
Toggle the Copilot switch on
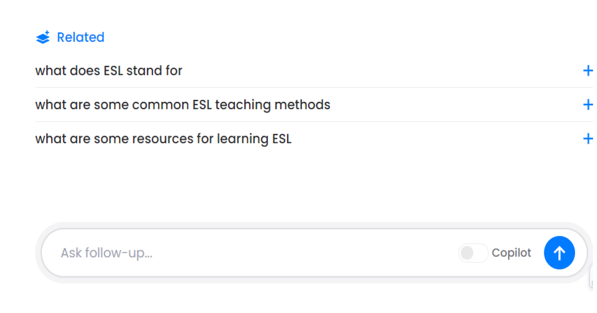click(473, 253)
